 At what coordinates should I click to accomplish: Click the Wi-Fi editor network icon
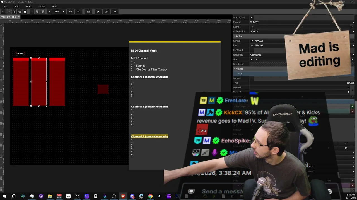[x=115, y=12]
